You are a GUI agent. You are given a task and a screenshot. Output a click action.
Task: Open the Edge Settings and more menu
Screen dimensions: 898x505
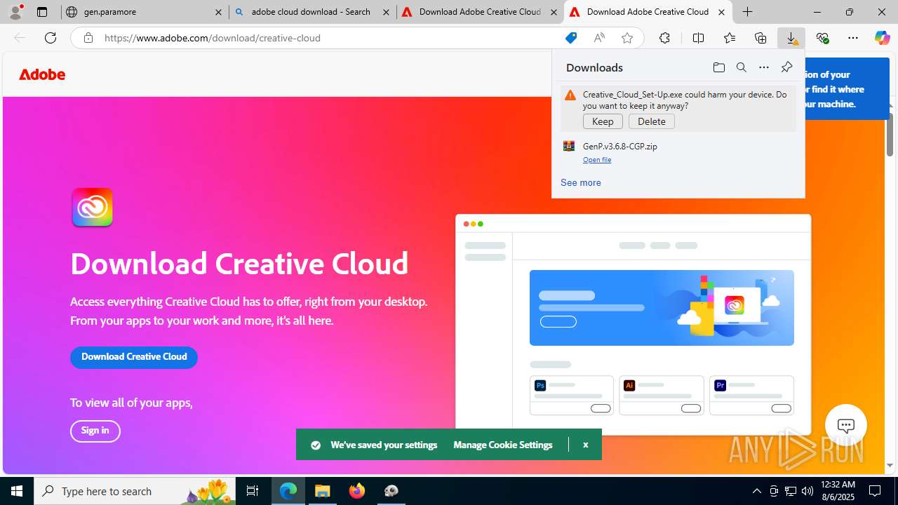tap(853, 38)
